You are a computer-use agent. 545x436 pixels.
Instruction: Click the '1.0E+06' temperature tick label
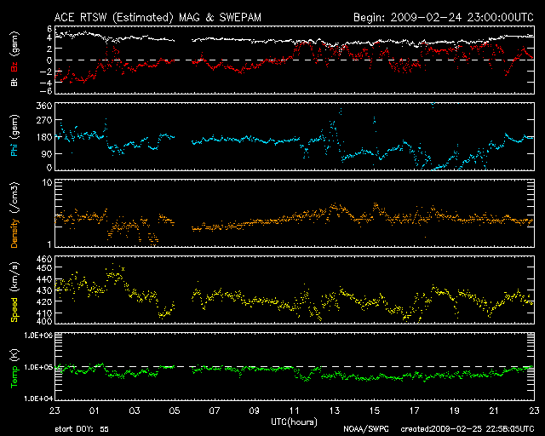point(38,336)
